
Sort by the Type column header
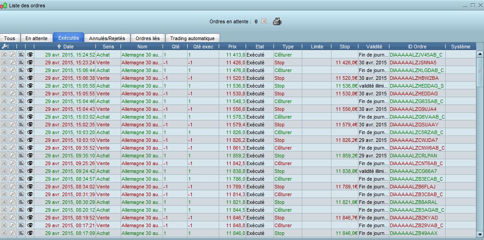tap(288, 47)
